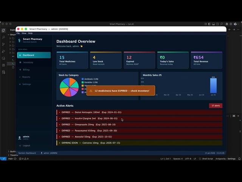This screenshot has width=242, height=182.
Task: Open Search icon in editor activity bar
Action: (3, 37)
